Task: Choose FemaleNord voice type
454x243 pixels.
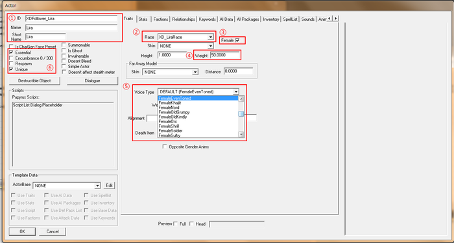Action: point(198,108)
